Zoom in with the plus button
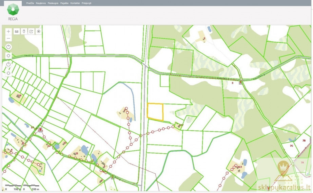313x193 pixels. 8,31
